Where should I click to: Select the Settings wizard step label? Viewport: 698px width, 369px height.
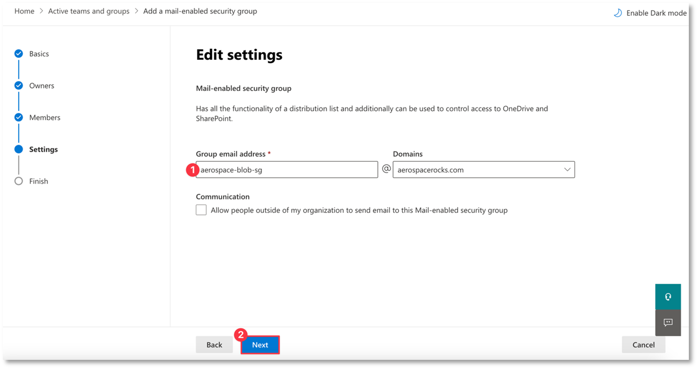pos(43,149)
